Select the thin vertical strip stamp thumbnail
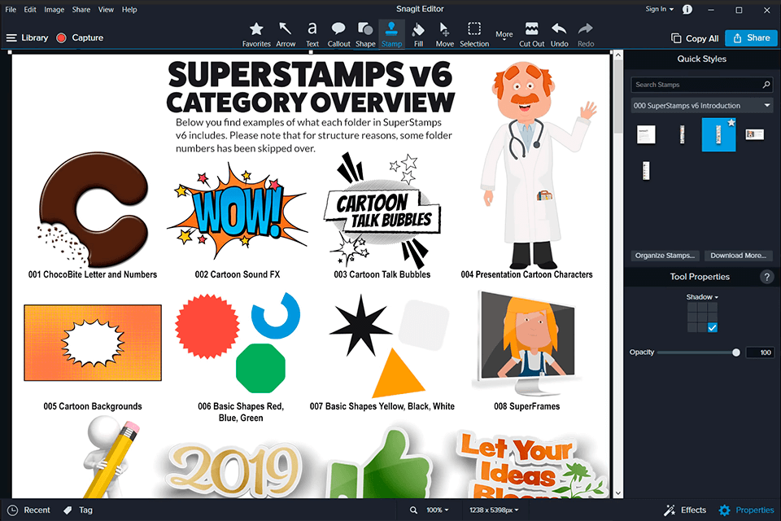Viewport: 781px width, 521px height. point(682,134)
